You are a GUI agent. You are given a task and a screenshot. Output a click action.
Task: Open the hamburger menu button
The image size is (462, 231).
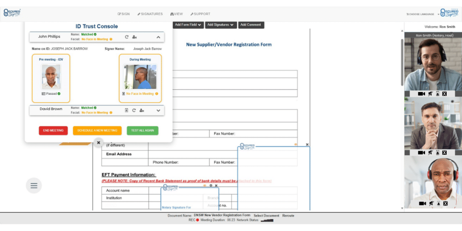click(x=34, y=185)
